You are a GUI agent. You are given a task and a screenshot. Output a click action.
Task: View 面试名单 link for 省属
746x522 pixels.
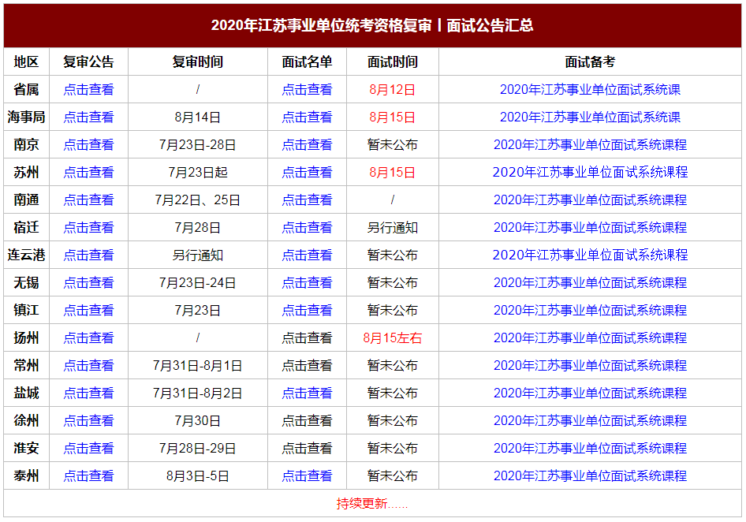[x=307, y=89]
